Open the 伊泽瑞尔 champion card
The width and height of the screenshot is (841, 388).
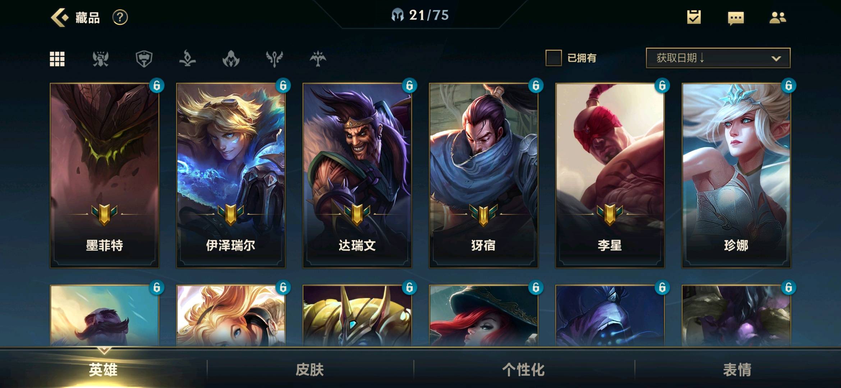231,175
